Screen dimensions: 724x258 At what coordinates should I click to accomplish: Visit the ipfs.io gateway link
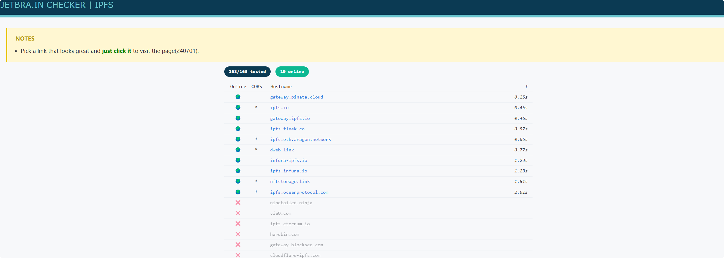[x=279, y=108]
